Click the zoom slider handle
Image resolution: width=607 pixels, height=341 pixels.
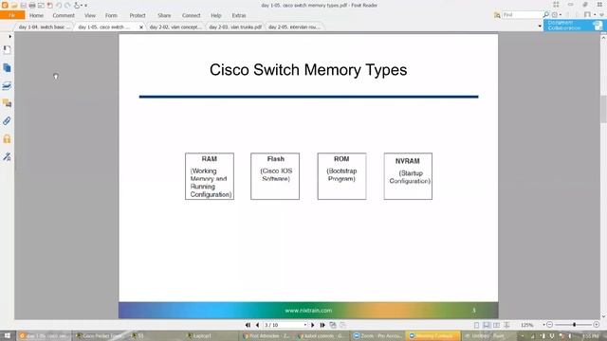(x=575, y=325)
